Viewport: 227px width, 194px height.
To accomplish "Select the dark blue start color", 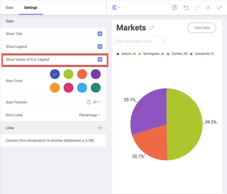I will click(x=55, y=74).
